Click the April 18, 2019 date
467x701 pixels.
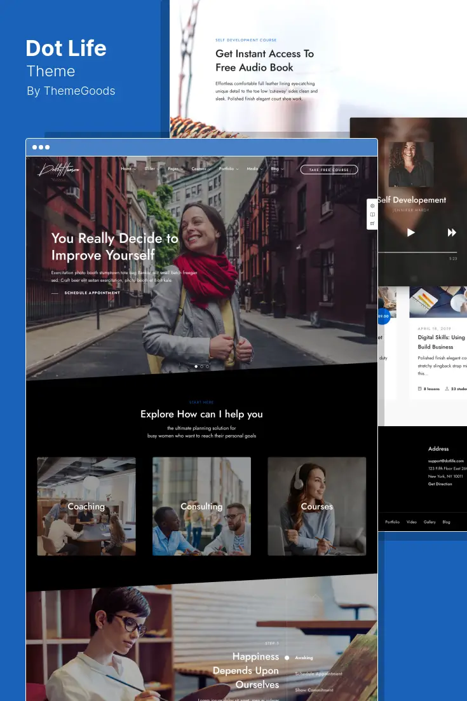(435, 329)
